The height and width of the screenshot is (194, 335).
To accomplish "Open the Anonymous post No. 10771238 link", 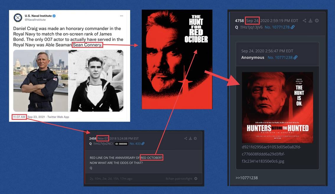I will point(280,57).
